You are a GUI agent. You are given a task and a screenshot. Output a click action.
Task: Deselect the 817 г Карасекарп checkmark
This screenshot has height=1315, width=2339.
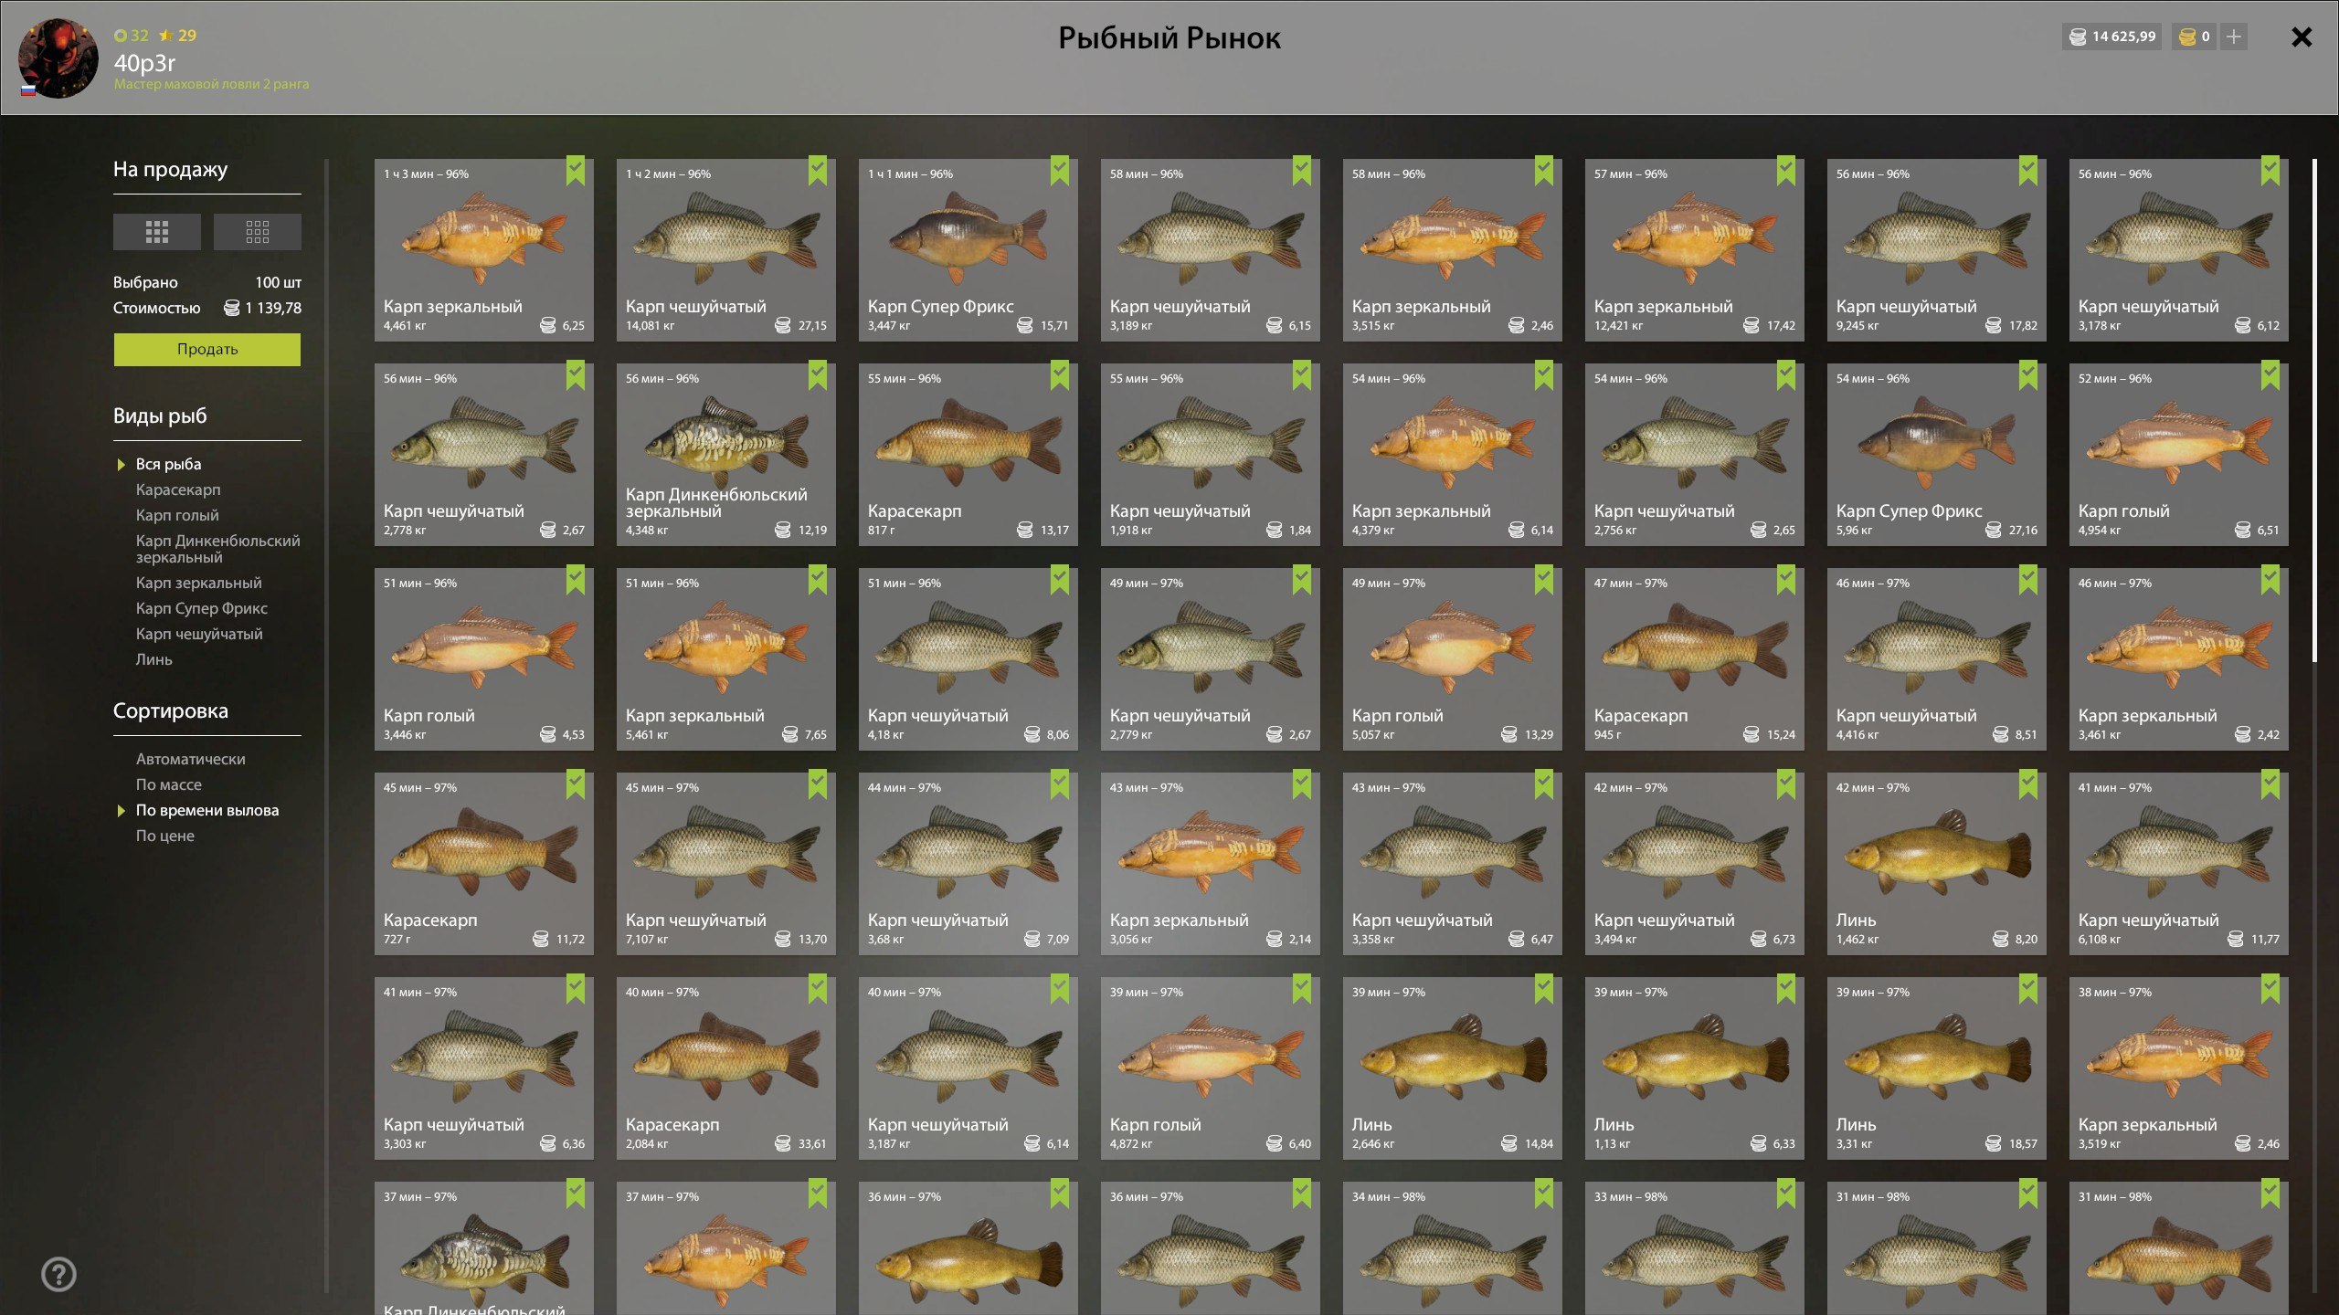[x=1060, y=375]
